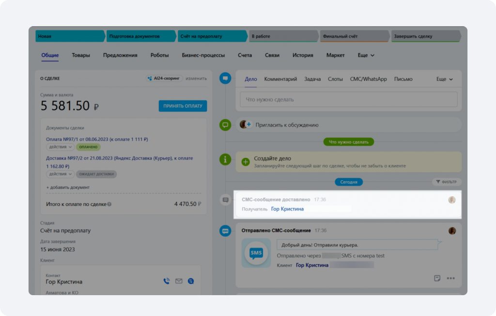This screenshot has height=316, width=496.
Task: Select the Подготовка документов stage
Action: click(x=141, y=36)
